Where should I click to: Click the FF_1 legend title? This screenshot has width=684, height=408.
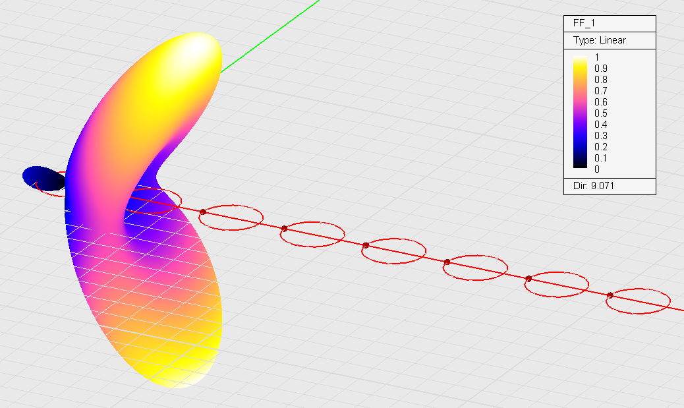click(x=584, y=23)
